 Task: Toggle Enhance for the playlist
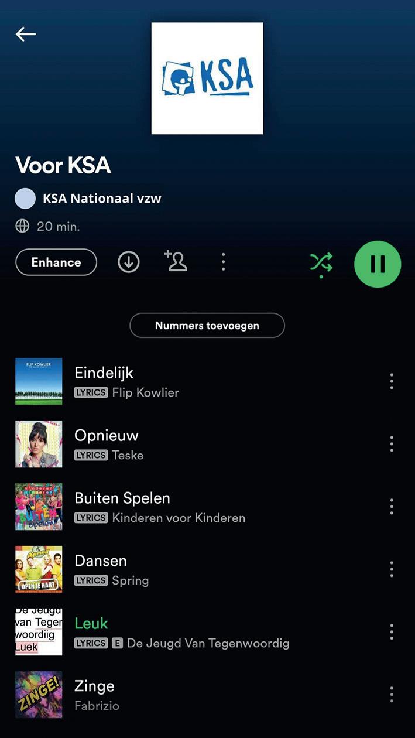click(x=56, y=262)
